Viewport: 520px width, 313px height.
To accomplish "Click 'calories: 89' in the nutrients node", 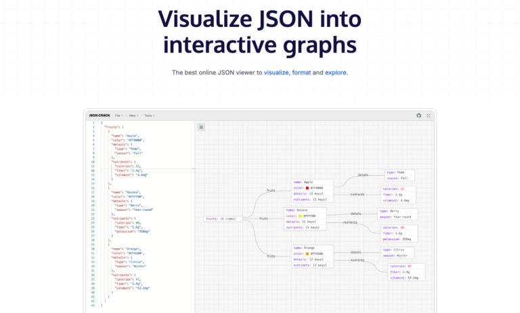I will coord(393,228).
